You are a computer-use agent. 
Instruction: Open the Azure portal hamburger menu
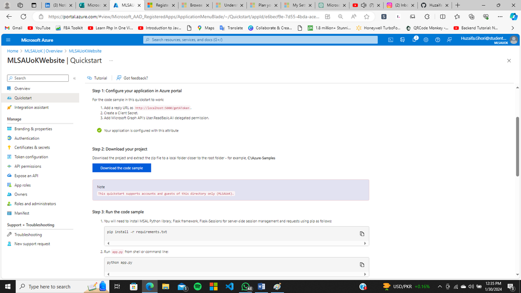pyautogui.click(x=8, y=40)
